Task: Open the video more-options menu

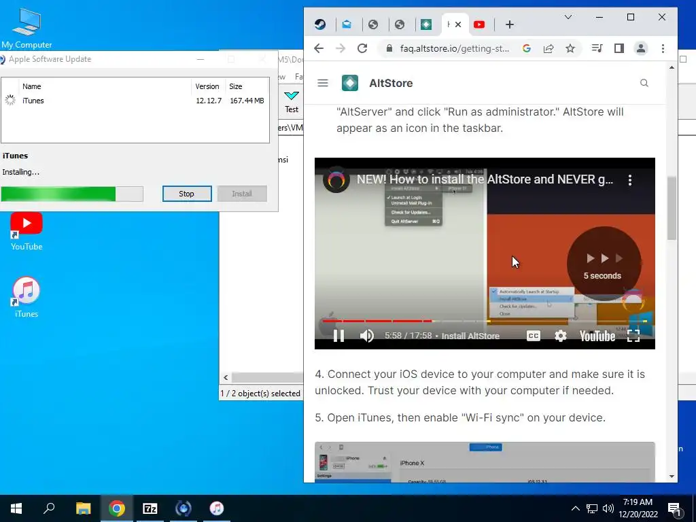Action: pos(630,179)
